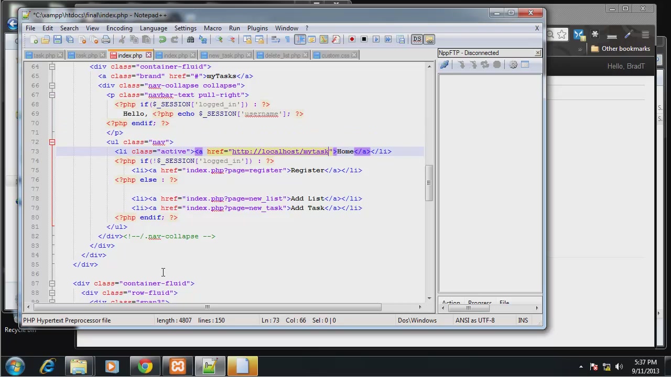Screen dimensions: 671x377
Task: Click the Open file toolbar icon
Action: pos(46,39)
